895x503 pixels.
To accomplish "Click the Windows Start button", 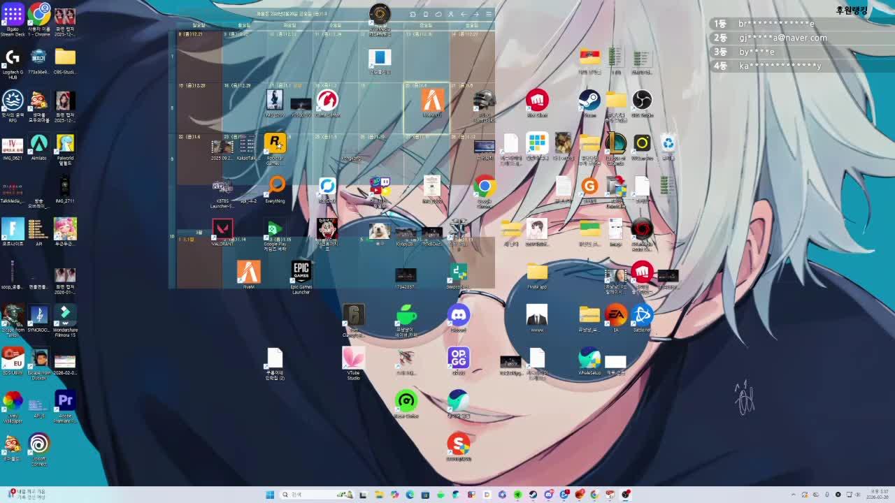I will tap(270, 495).
